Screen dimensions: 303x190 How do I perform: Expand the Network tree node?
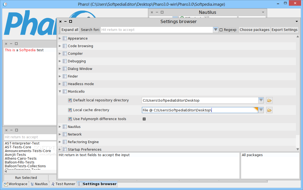[x=60, y=134]
